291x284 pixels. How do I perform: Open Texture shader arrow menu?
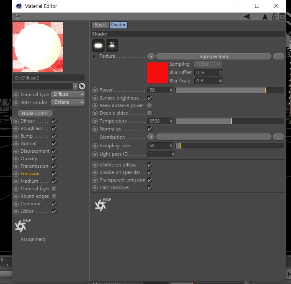click(x=151, y=56)
